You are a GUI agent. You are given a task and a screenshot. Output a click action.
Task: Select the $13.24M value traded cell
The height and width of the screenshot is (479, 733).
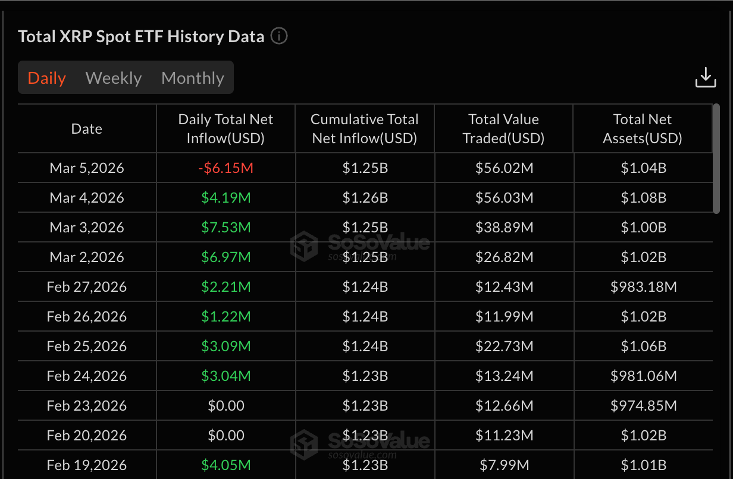pyautogui.click(x=504, y=376)
